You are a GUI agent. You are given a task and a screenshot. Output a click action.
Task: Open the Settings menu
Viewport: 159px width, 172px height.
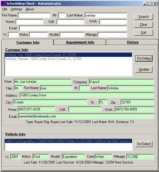pyautogui.click(x=16, y=9)
